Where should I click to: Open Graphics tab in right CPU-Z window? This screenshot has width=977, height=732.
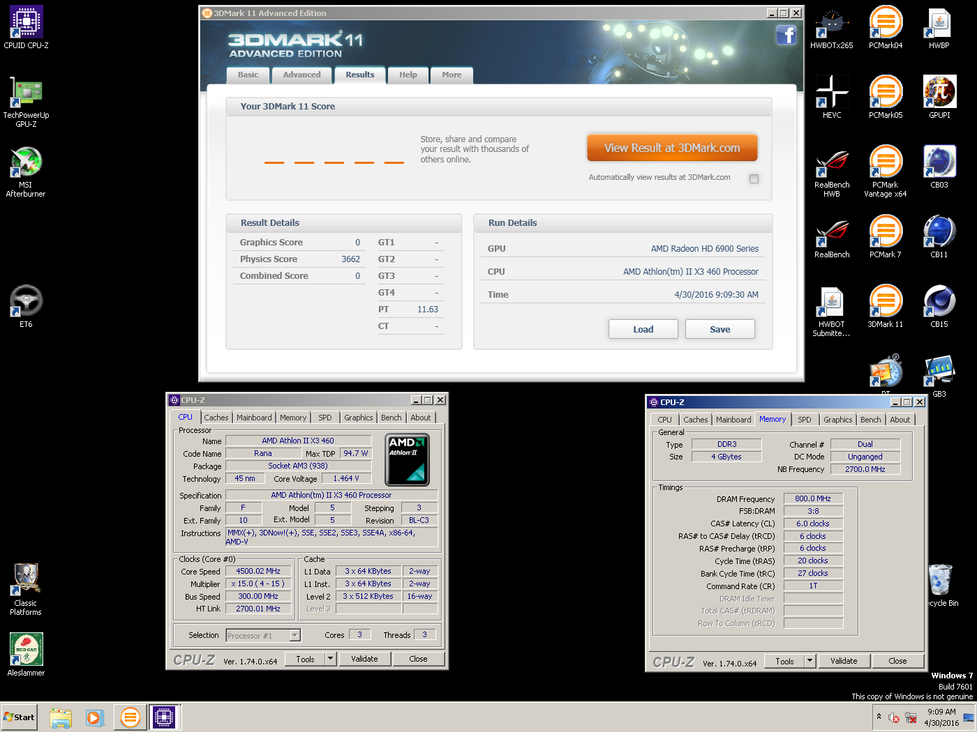coord(838,420)
